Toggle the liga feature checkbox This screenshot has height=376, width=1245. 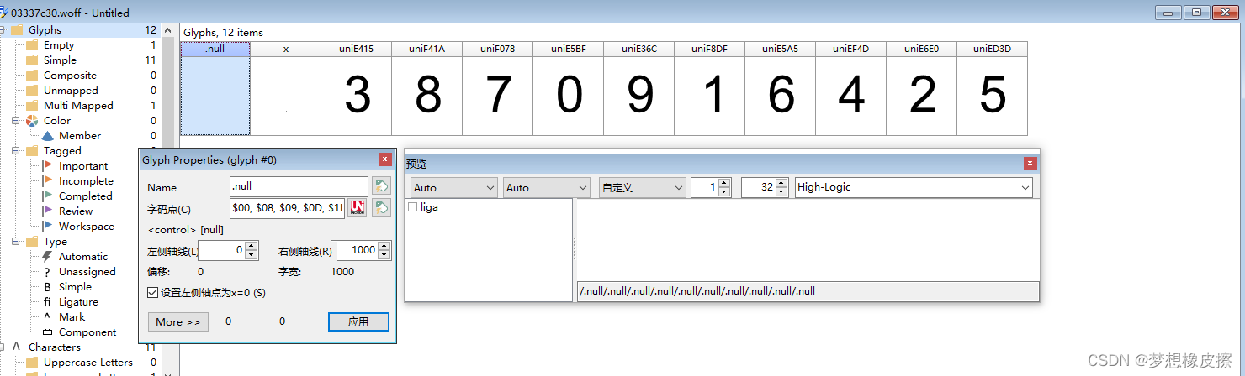click(412, 206)
